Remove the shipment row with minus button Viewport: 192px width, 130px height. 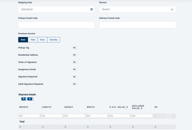(169, 116)
